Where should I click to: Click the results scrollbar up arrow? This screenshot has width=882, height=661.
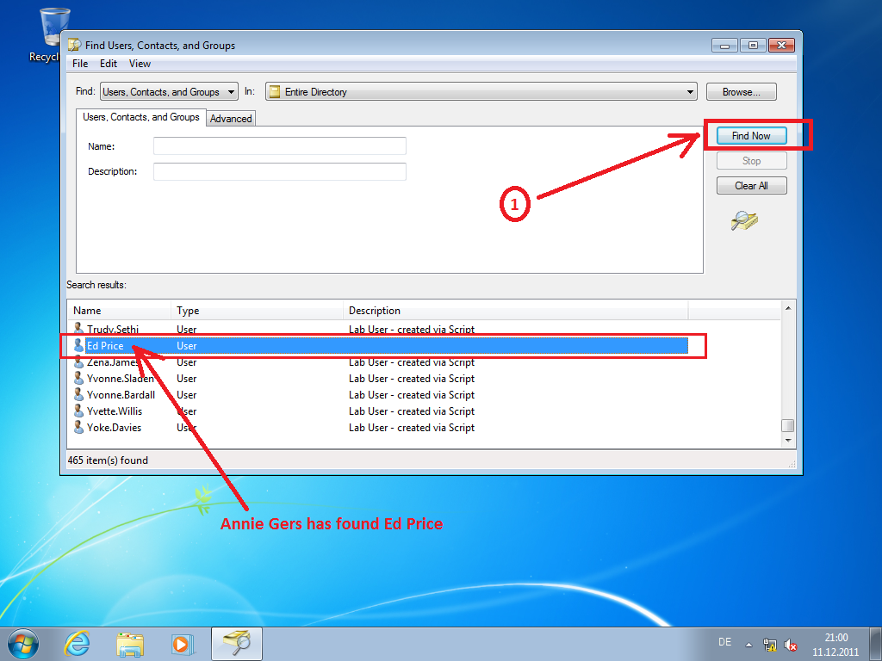[788, 308]
